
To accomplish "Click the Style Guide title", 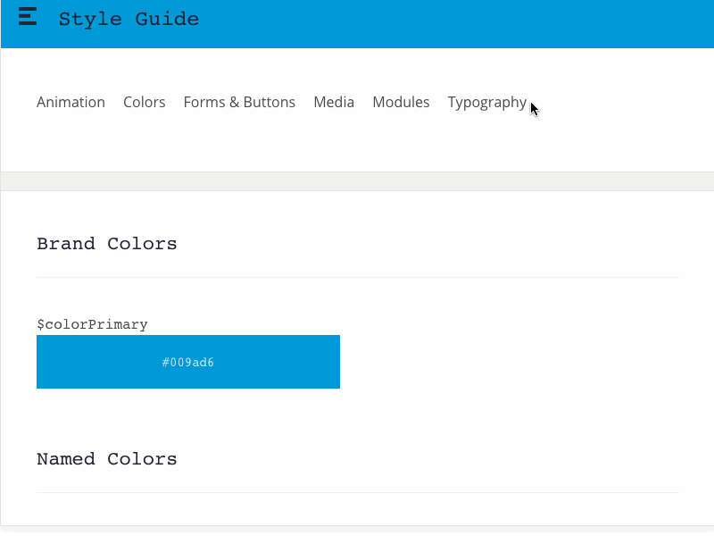I will [x=129, y=19].
